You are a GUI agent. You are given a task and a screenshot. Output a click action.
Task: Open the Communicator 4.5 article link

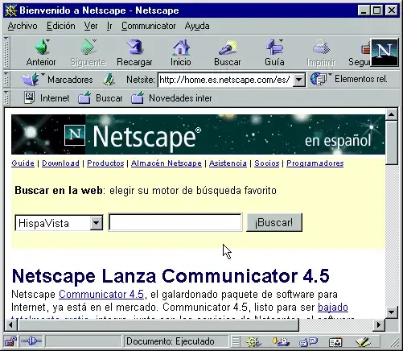101,295
